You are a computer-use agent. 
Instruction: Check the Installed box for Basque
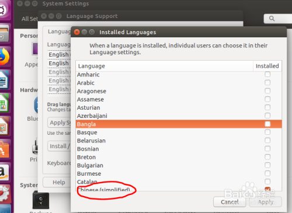tap(267, 132)
